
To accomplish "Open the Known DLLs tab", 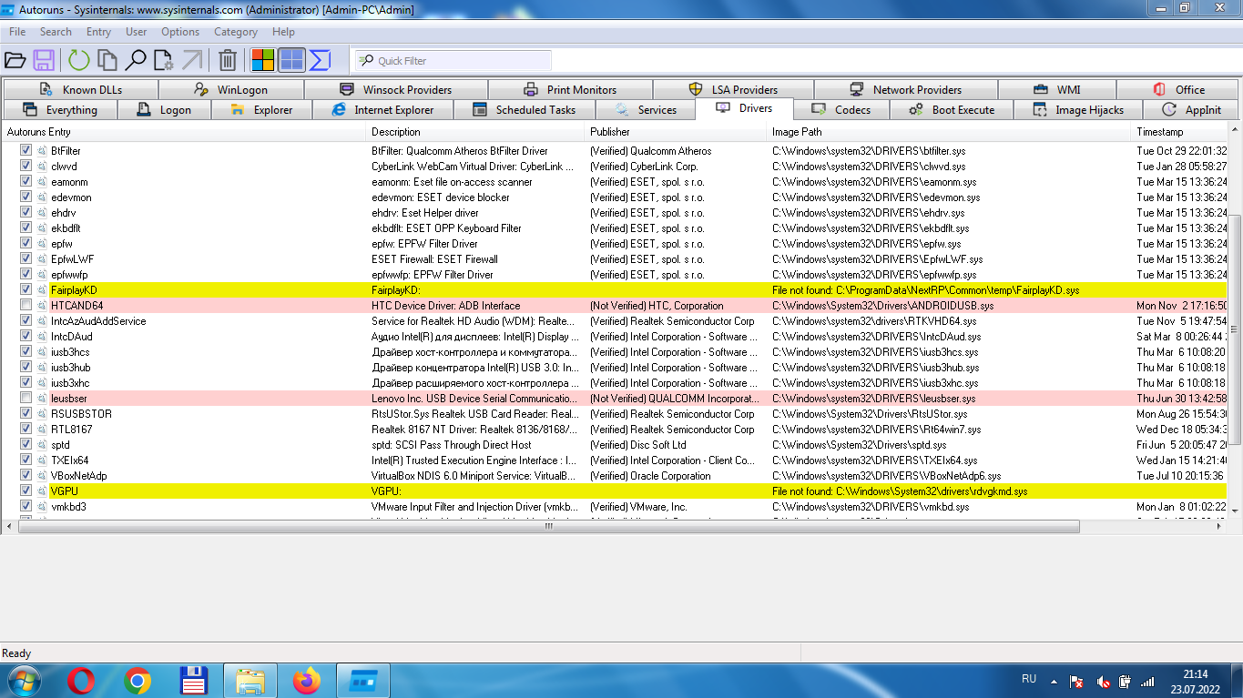I will coord(80,89).
